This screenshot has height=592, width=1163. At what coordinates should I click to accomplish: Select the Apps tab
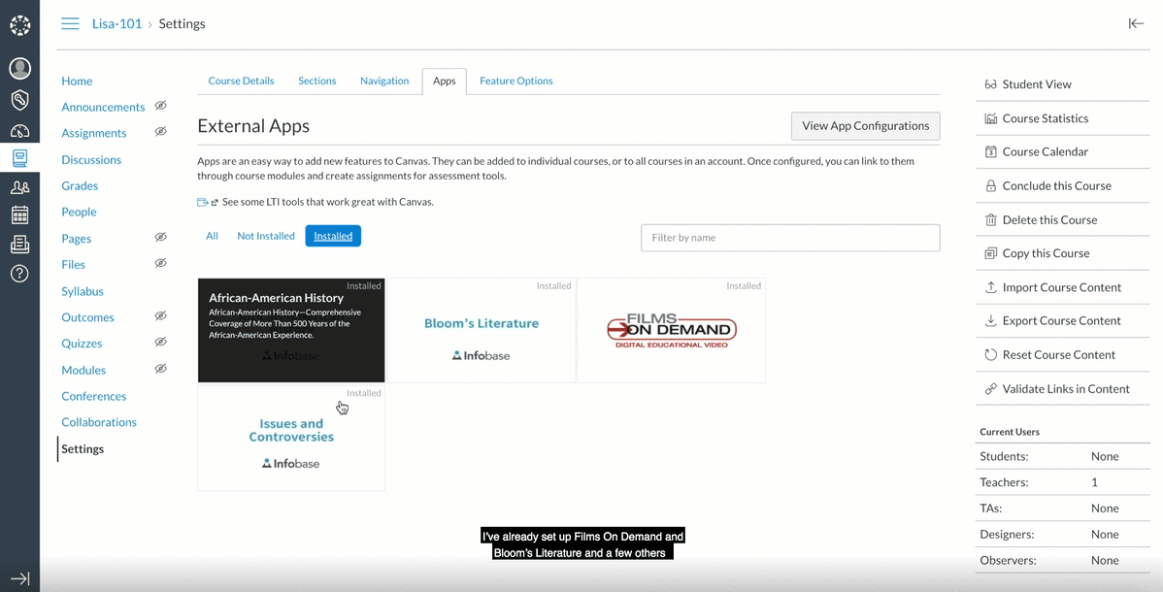coord(445,81)
